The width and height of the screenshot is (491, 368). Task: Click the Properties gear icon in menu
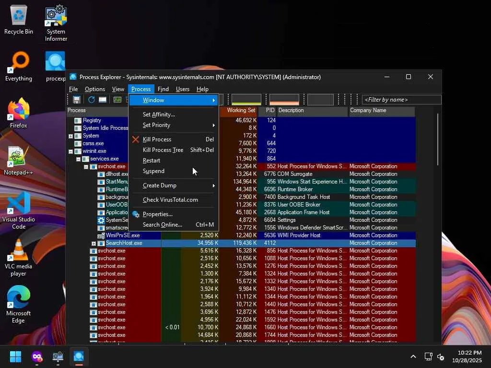(x=136, y=214)
